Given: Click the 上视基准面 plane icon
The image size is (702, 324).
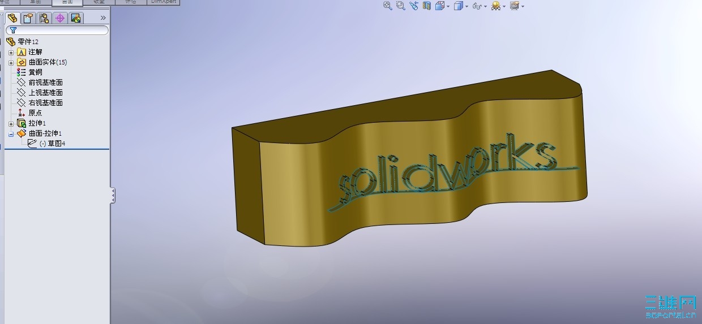Looking at the screenshot, I should pos(22,93).
